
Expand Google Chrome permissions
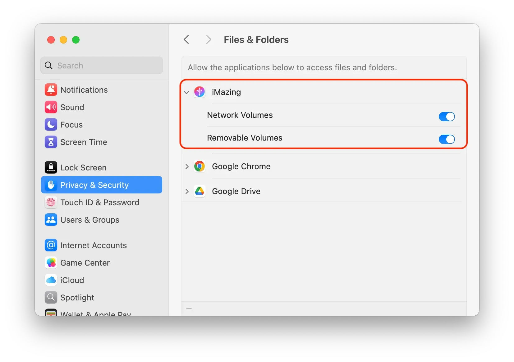[186, 166]
